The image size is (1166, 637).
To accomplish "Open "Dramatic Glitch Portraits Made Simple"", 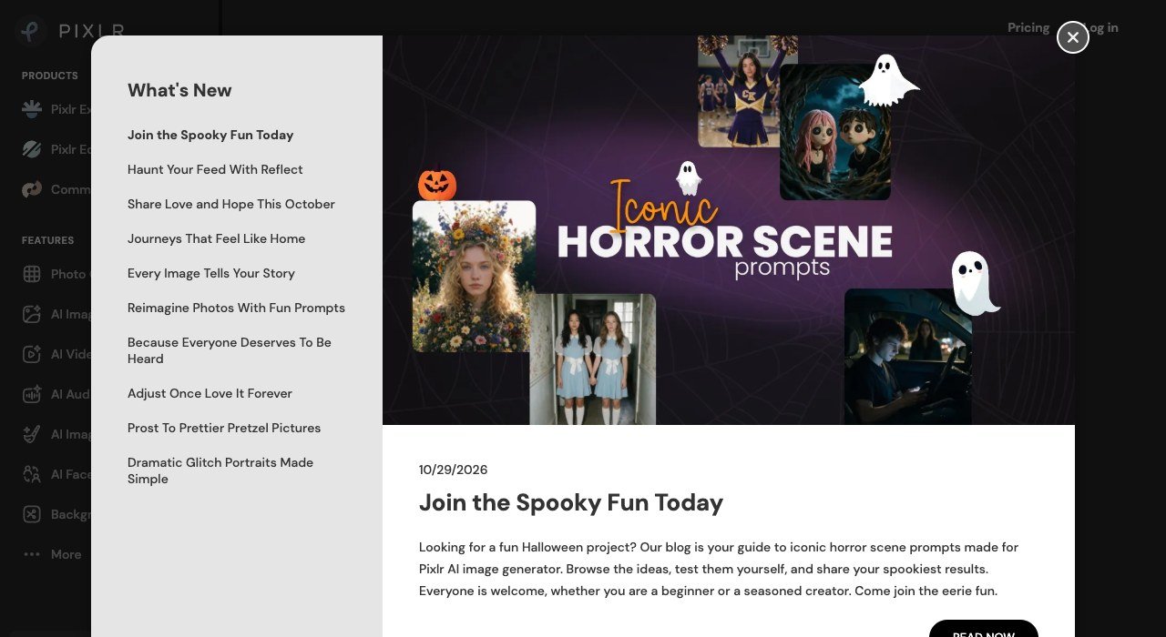I will click(220, 470).
